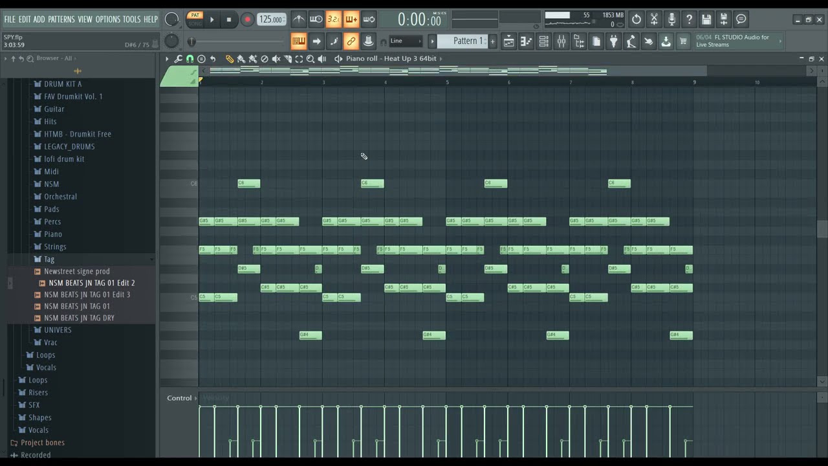This screenshot has width=828, height=466.
Task: Open the chat bubble icon
Action: (x=741, y=19)
